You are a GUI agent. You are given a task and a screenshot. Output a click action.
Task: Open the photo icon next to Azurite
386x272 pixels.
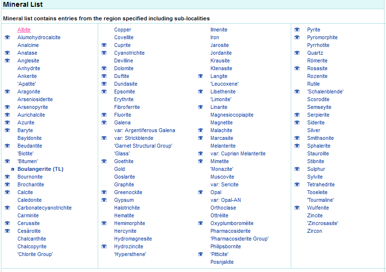pyautogui.click(x=7, y=123)
